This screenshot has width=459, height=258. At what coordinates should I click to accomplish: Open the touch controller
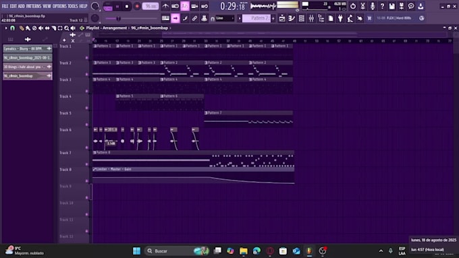tap(360, 18)
